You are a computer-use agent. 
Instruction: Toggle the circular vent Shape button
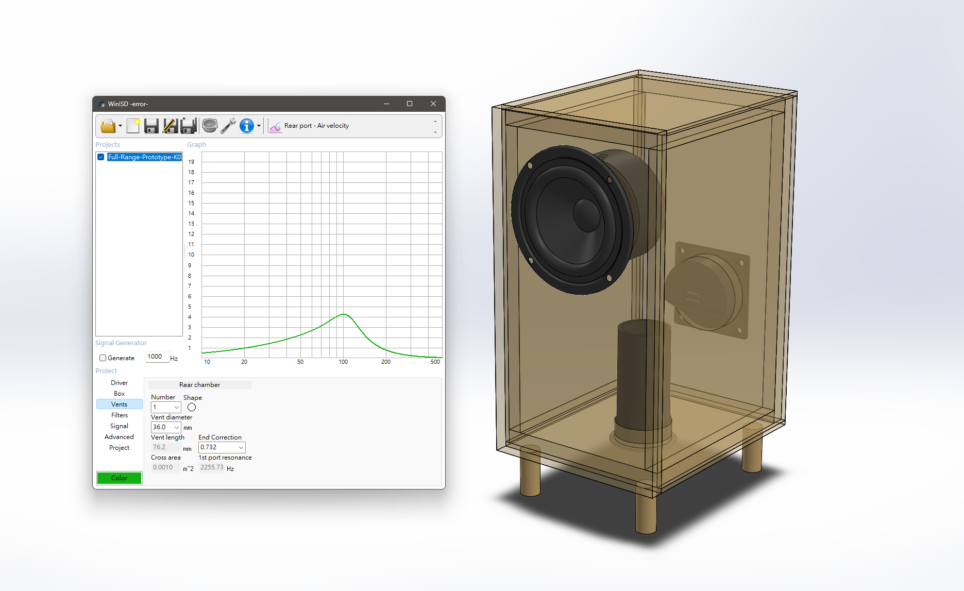point(192,407)
